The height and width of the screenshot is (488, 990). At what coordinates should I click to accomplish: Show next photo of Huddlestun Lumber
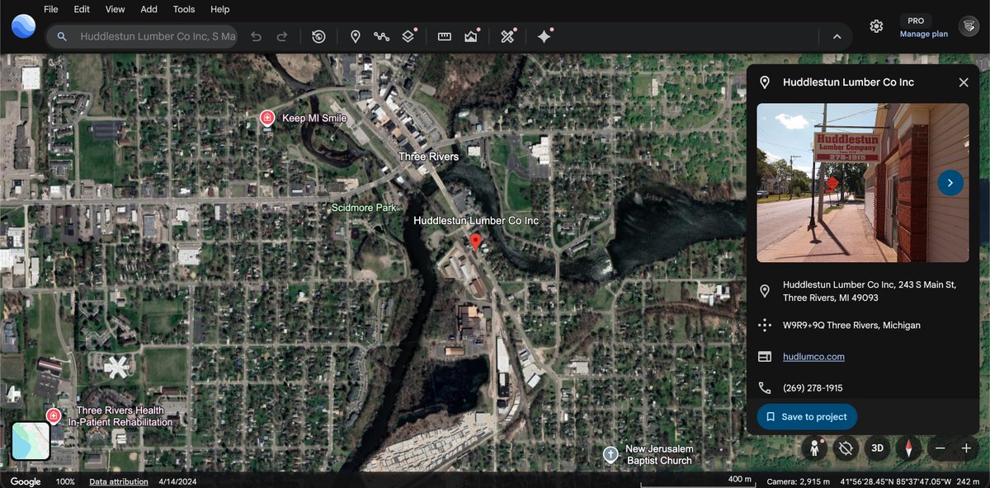950,183
